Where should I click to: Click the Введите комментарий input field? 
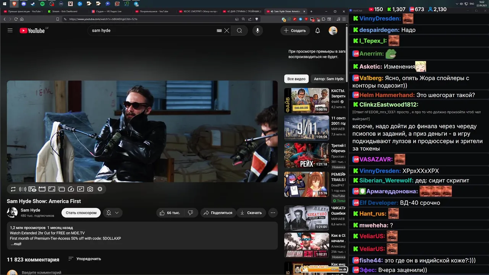41,273
